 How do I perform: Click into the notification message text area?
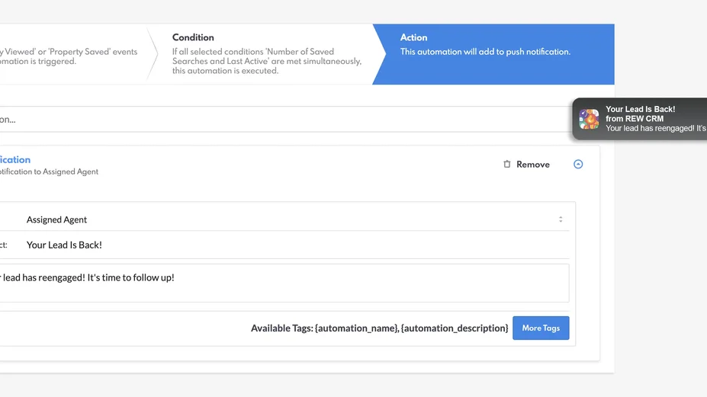click(x=282, y=283)
